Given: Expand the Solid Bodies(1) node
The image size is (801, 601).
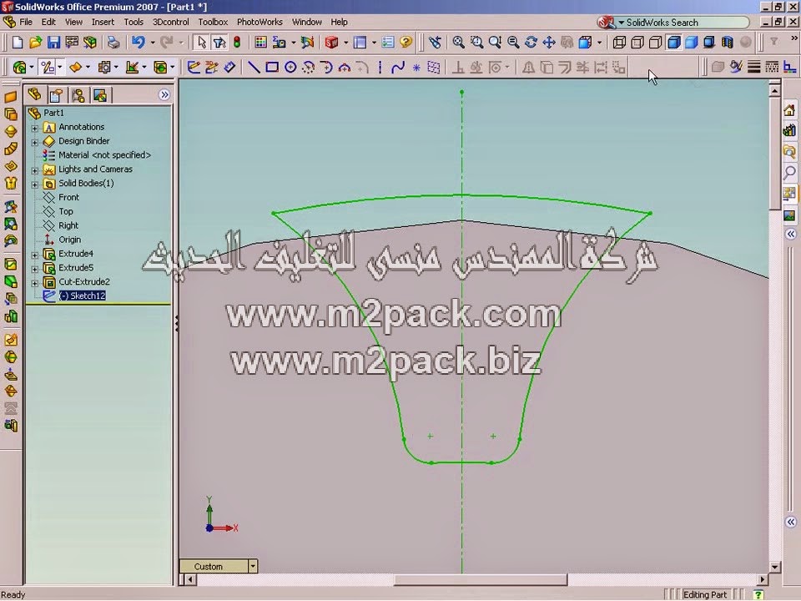Looking at the screenshot, I should 35,184.
